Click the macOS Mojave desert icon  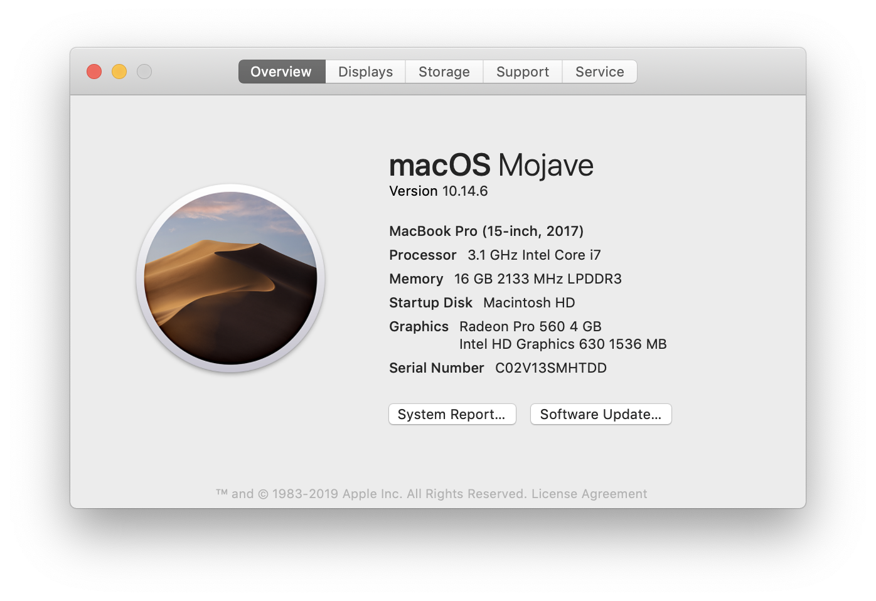click(x=230, y=278)
